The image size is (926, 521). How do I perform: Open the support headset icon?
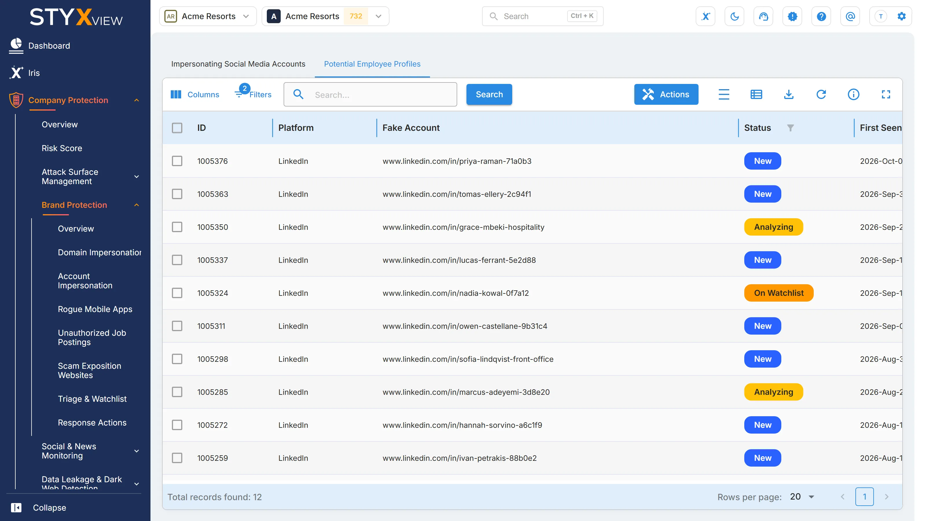[763, 16]
